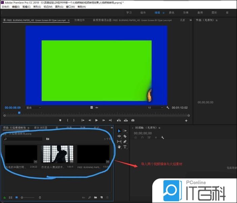Choose the Track Select Forward tool

coord(125,131)
